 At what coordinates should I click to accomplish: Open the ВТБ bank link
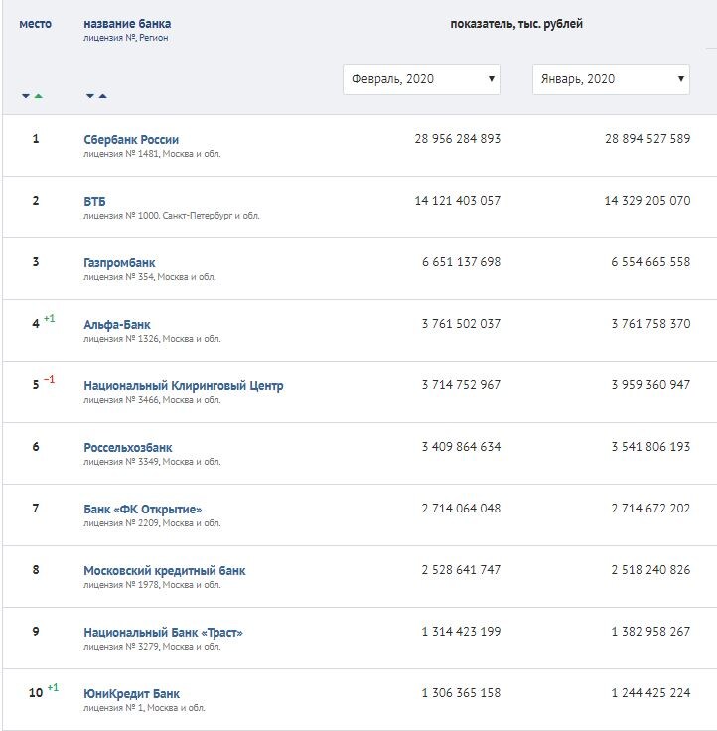[94, 202]
